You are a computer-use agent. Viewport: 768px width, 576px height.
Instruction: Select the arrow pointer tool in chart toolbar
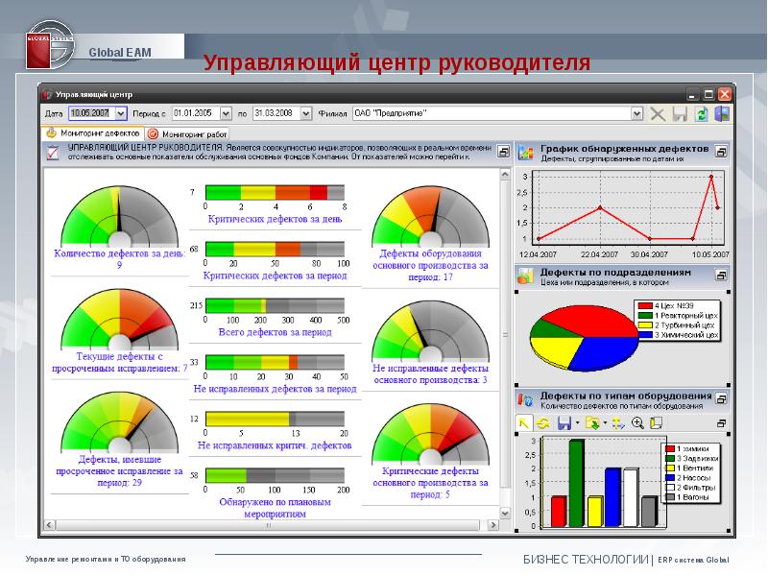(524, 422)
